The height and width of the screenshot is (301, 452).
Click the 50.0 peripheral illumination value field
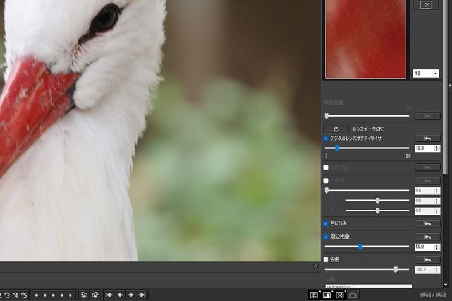[x=424, y=247]
